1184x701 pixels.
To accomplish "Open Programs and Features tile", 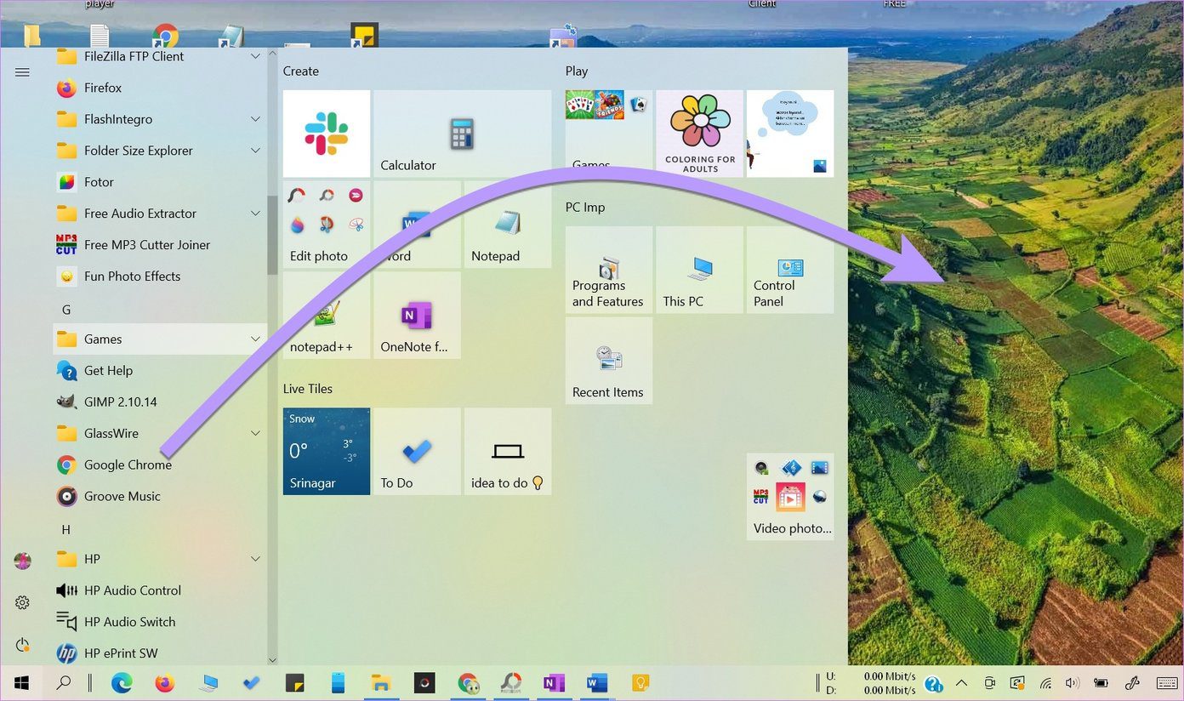I will tap(609, 270).
